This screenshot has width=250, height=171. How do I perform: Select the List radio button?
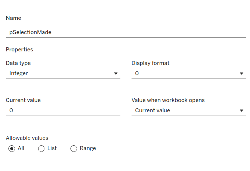click(41, 149)
